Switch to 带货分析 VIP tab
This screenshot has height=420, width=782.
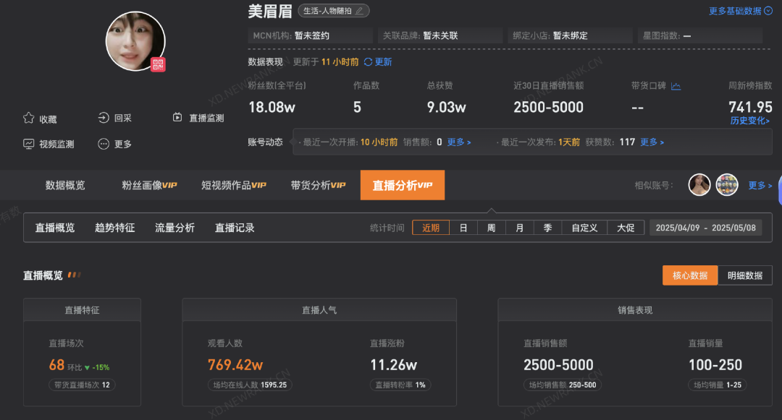coord(318,185)
